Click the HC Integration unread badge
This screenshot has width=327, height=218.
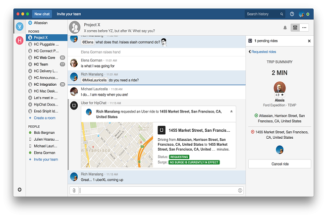[62, 84]
